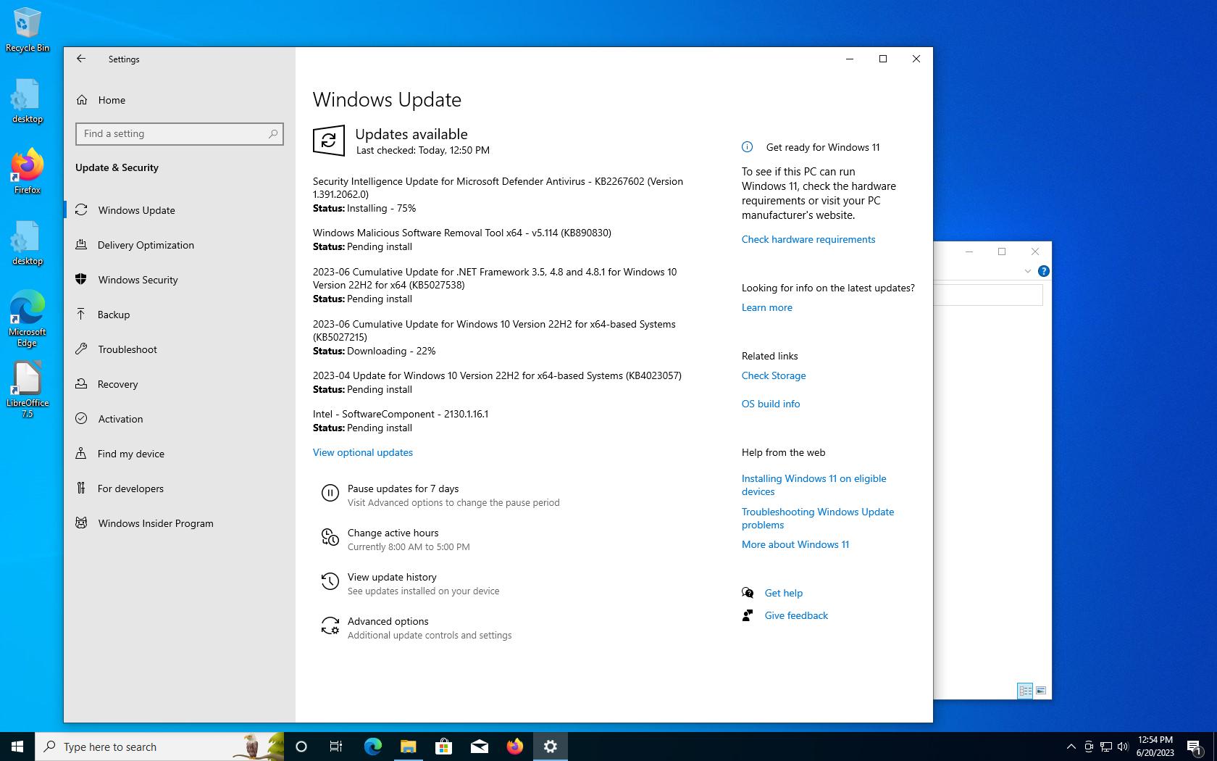
Task: Open Advanced options for updates
Action: (388, 621)
